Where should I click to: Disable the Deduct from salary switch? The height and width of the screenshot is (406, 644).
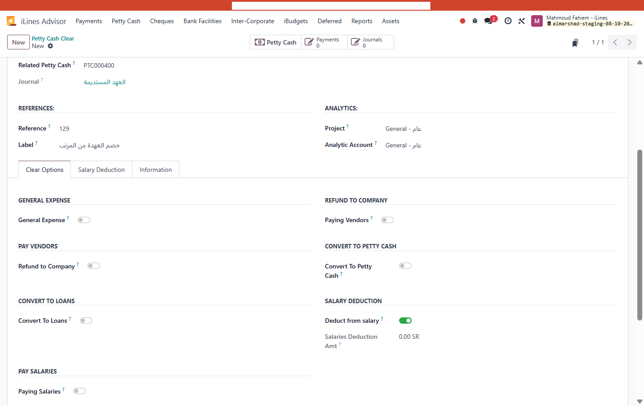[x=405, y=321]
